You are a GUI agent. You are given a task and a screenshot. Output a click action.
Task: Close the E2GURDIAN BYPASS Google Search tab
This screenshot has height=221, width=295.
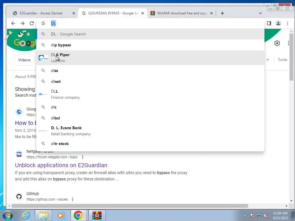pyautogui.click(x=143, y=13)
